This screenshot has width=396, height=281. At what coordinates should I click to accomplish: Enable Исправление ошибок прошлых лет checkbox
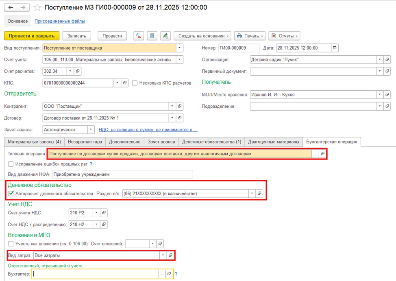click(11, 164)
